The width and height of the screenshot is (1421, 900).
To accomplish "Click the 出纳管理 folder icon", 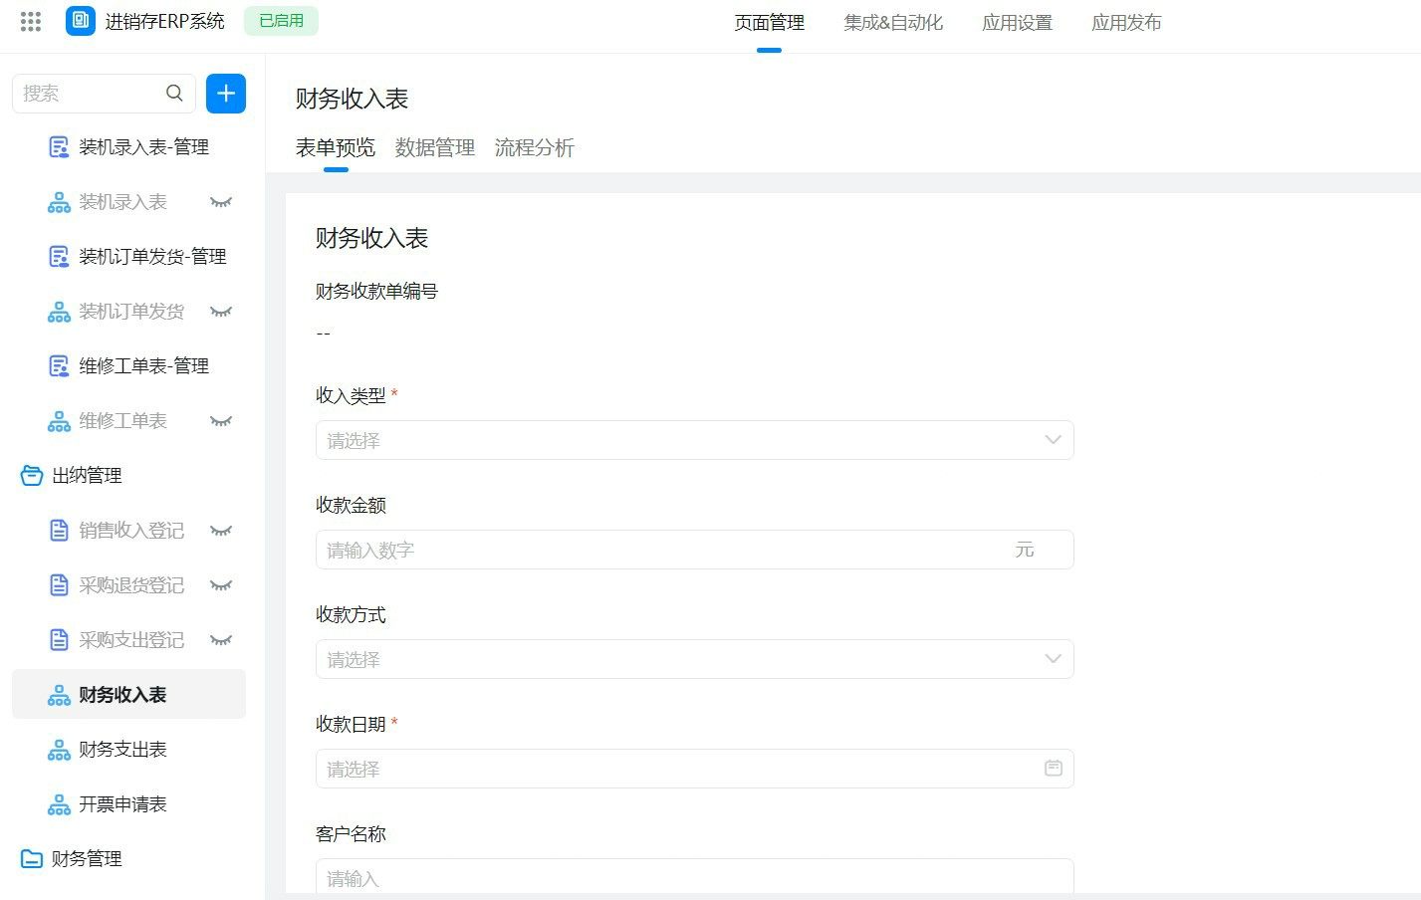I will point(32,476).
